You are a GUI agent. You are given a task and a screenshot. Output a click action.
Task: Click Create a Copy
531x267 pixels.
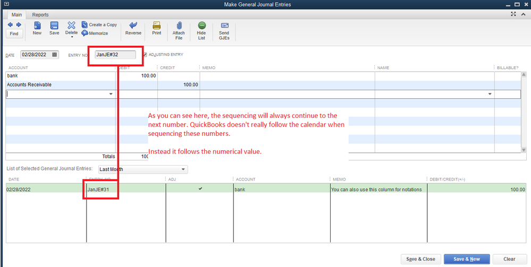pos(99,25)
